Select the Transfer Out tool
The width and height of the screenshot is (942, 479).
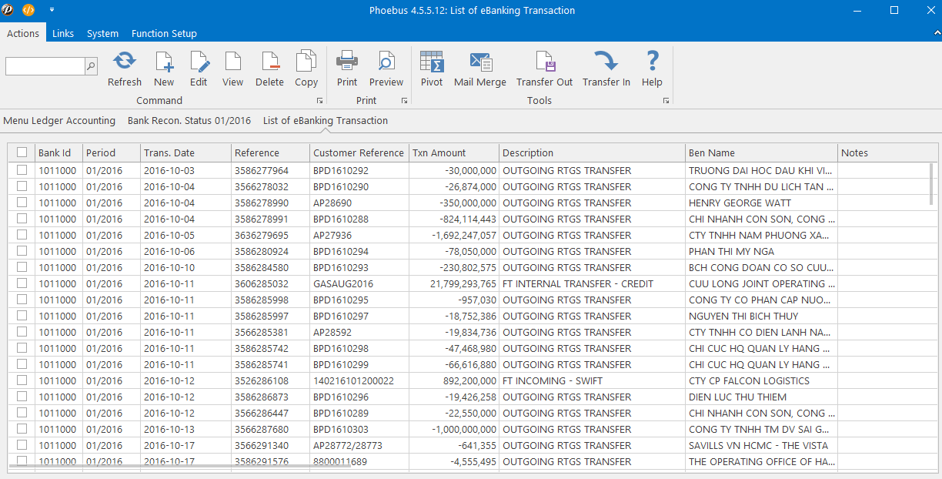tap(545, 69)
